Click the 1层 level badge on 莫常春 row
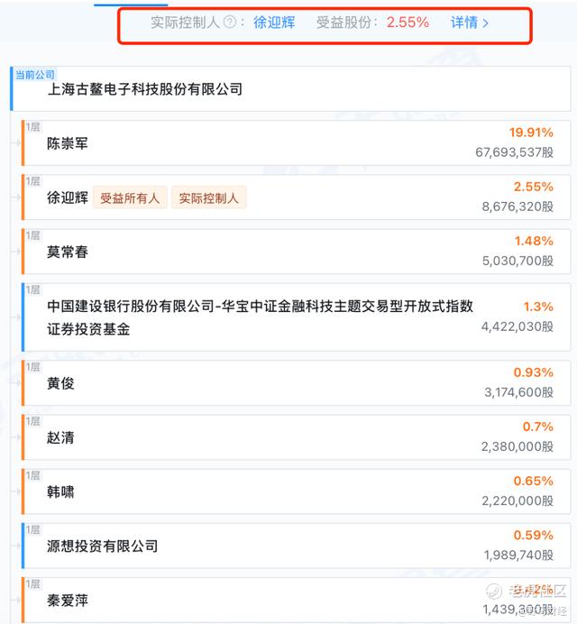This screenshot has width=577, height=624. [33, 235]
